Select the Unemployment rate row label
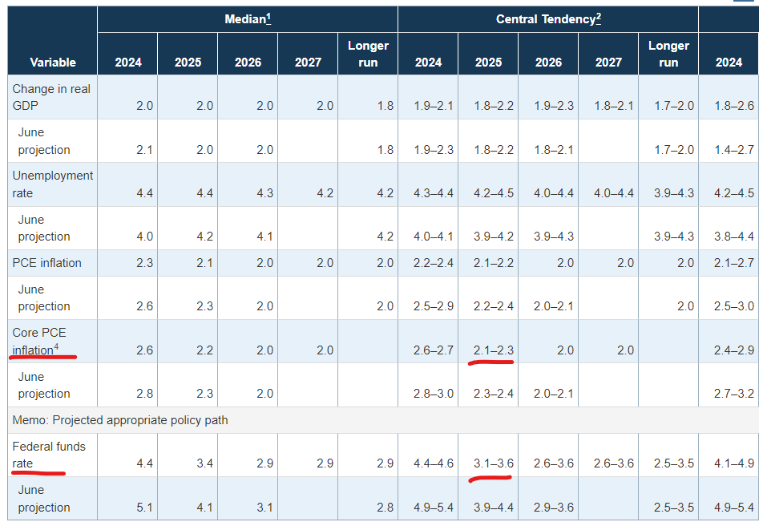 [53, 184]
